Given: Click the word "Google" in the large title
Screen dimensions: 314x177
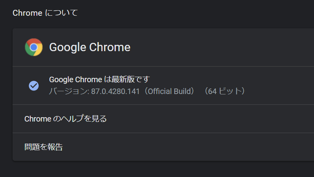Looking at the screenshot, I should point(68,47).
